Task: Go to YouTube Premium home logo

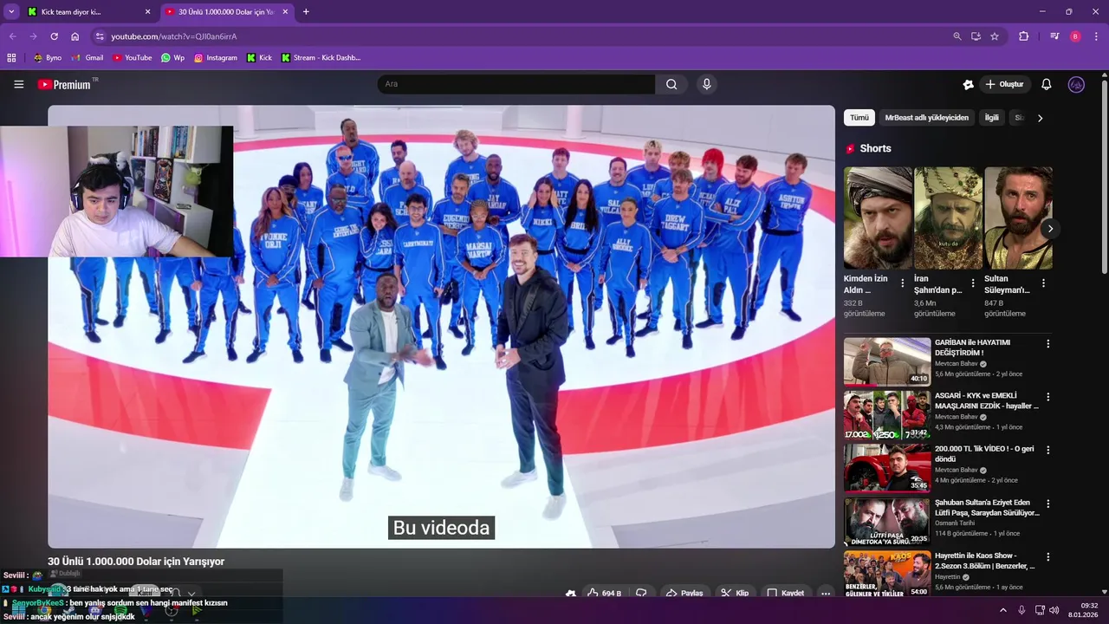Action: point(65,84)
